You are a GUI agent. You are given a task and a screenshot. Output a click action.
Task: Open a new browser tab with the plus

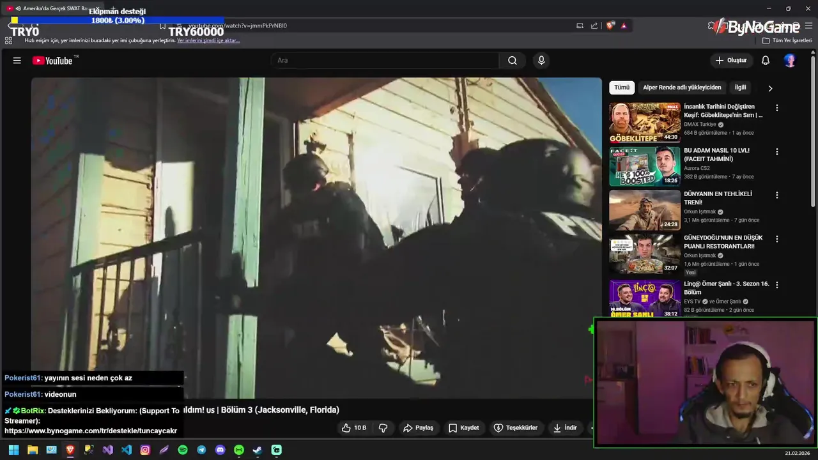(113, 8)
